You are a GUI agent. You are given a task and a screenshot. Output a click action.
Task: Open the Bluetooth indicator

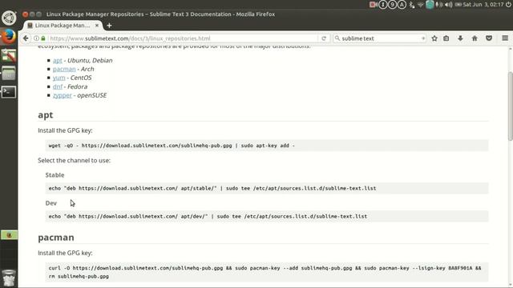[x=412, y=5]
